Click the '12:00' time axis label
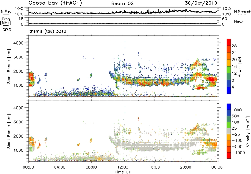251x174 pixels. 123,167
